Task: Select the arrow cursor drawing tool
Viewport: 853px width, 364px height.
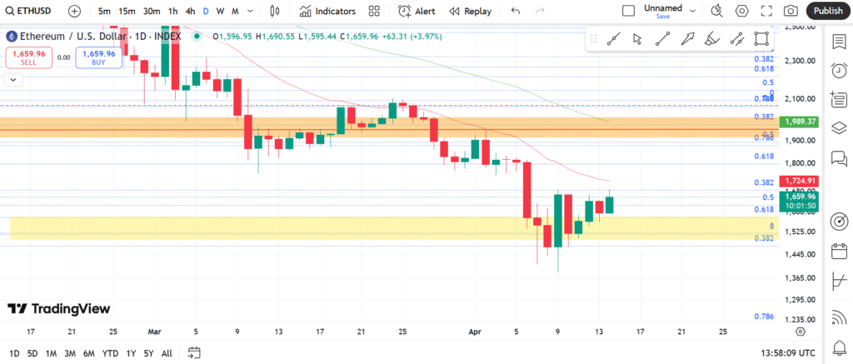Action: (637, 39)
